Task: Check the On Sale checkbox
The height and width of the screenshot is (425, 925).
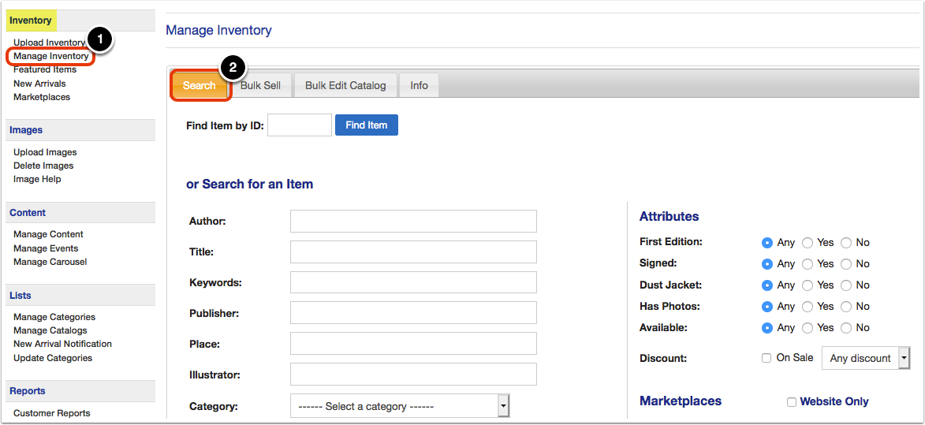Action: [x=766, y=358]
